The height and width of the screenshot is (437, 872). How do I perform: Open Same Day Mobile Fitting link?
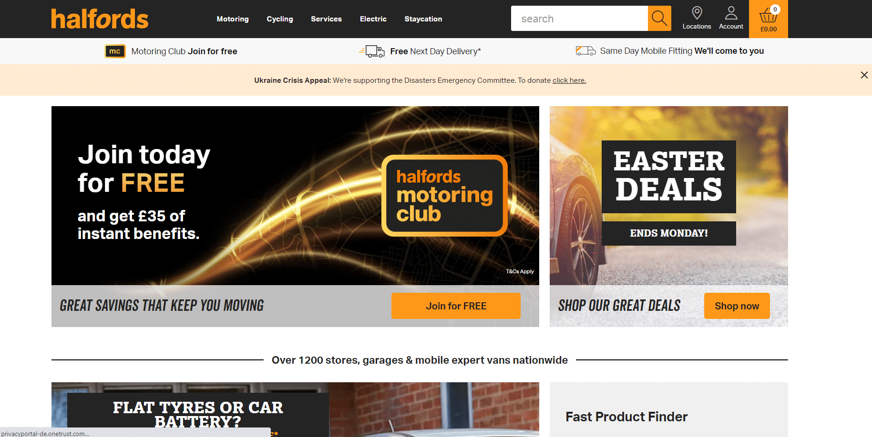coord(682,51)
